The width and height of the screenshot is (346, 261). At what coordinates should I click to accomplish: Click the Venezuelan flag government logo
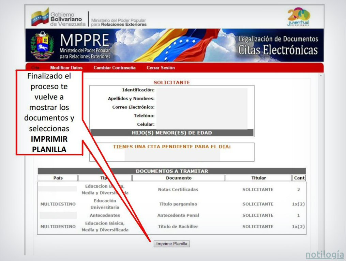pos(40,17)
